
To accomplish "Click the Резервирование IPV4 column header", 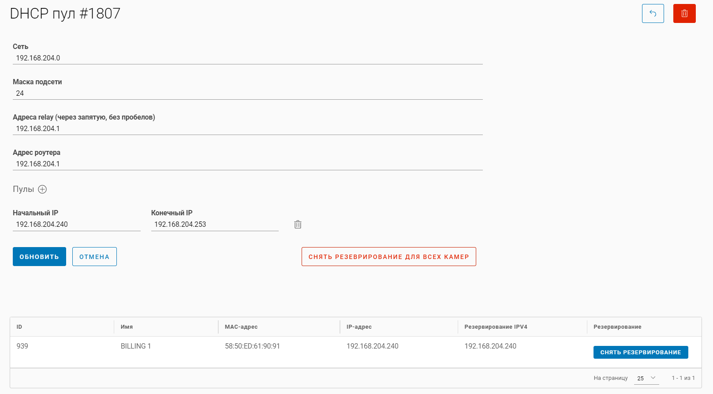I will (496, 327).
